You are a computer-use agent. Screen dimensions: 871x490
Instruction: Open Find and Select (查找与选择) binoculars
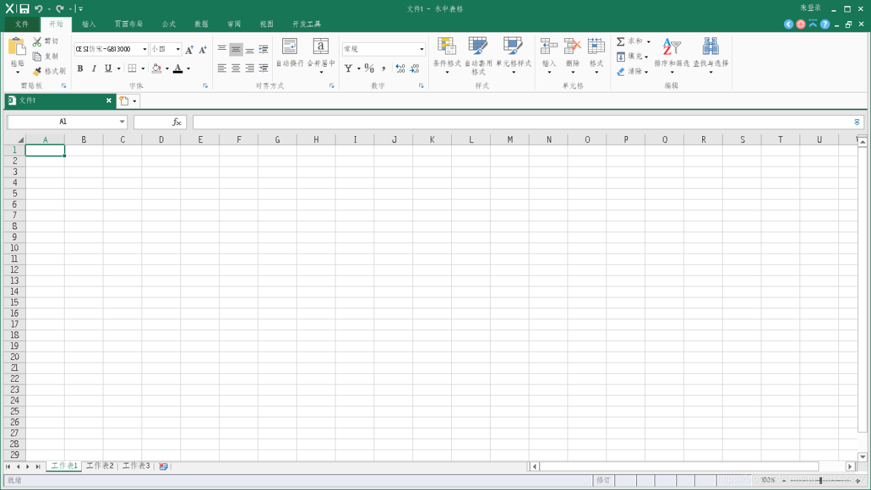pos(710,46)
